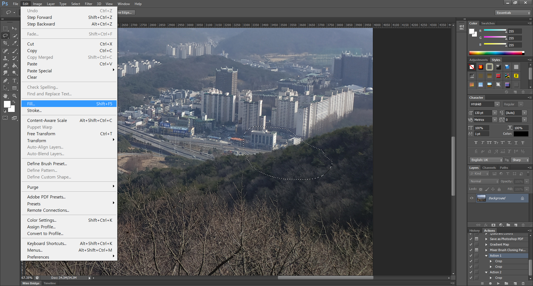Change the screen mode
The height and width of the screenshot is (286, 533).
coord(14,118)
